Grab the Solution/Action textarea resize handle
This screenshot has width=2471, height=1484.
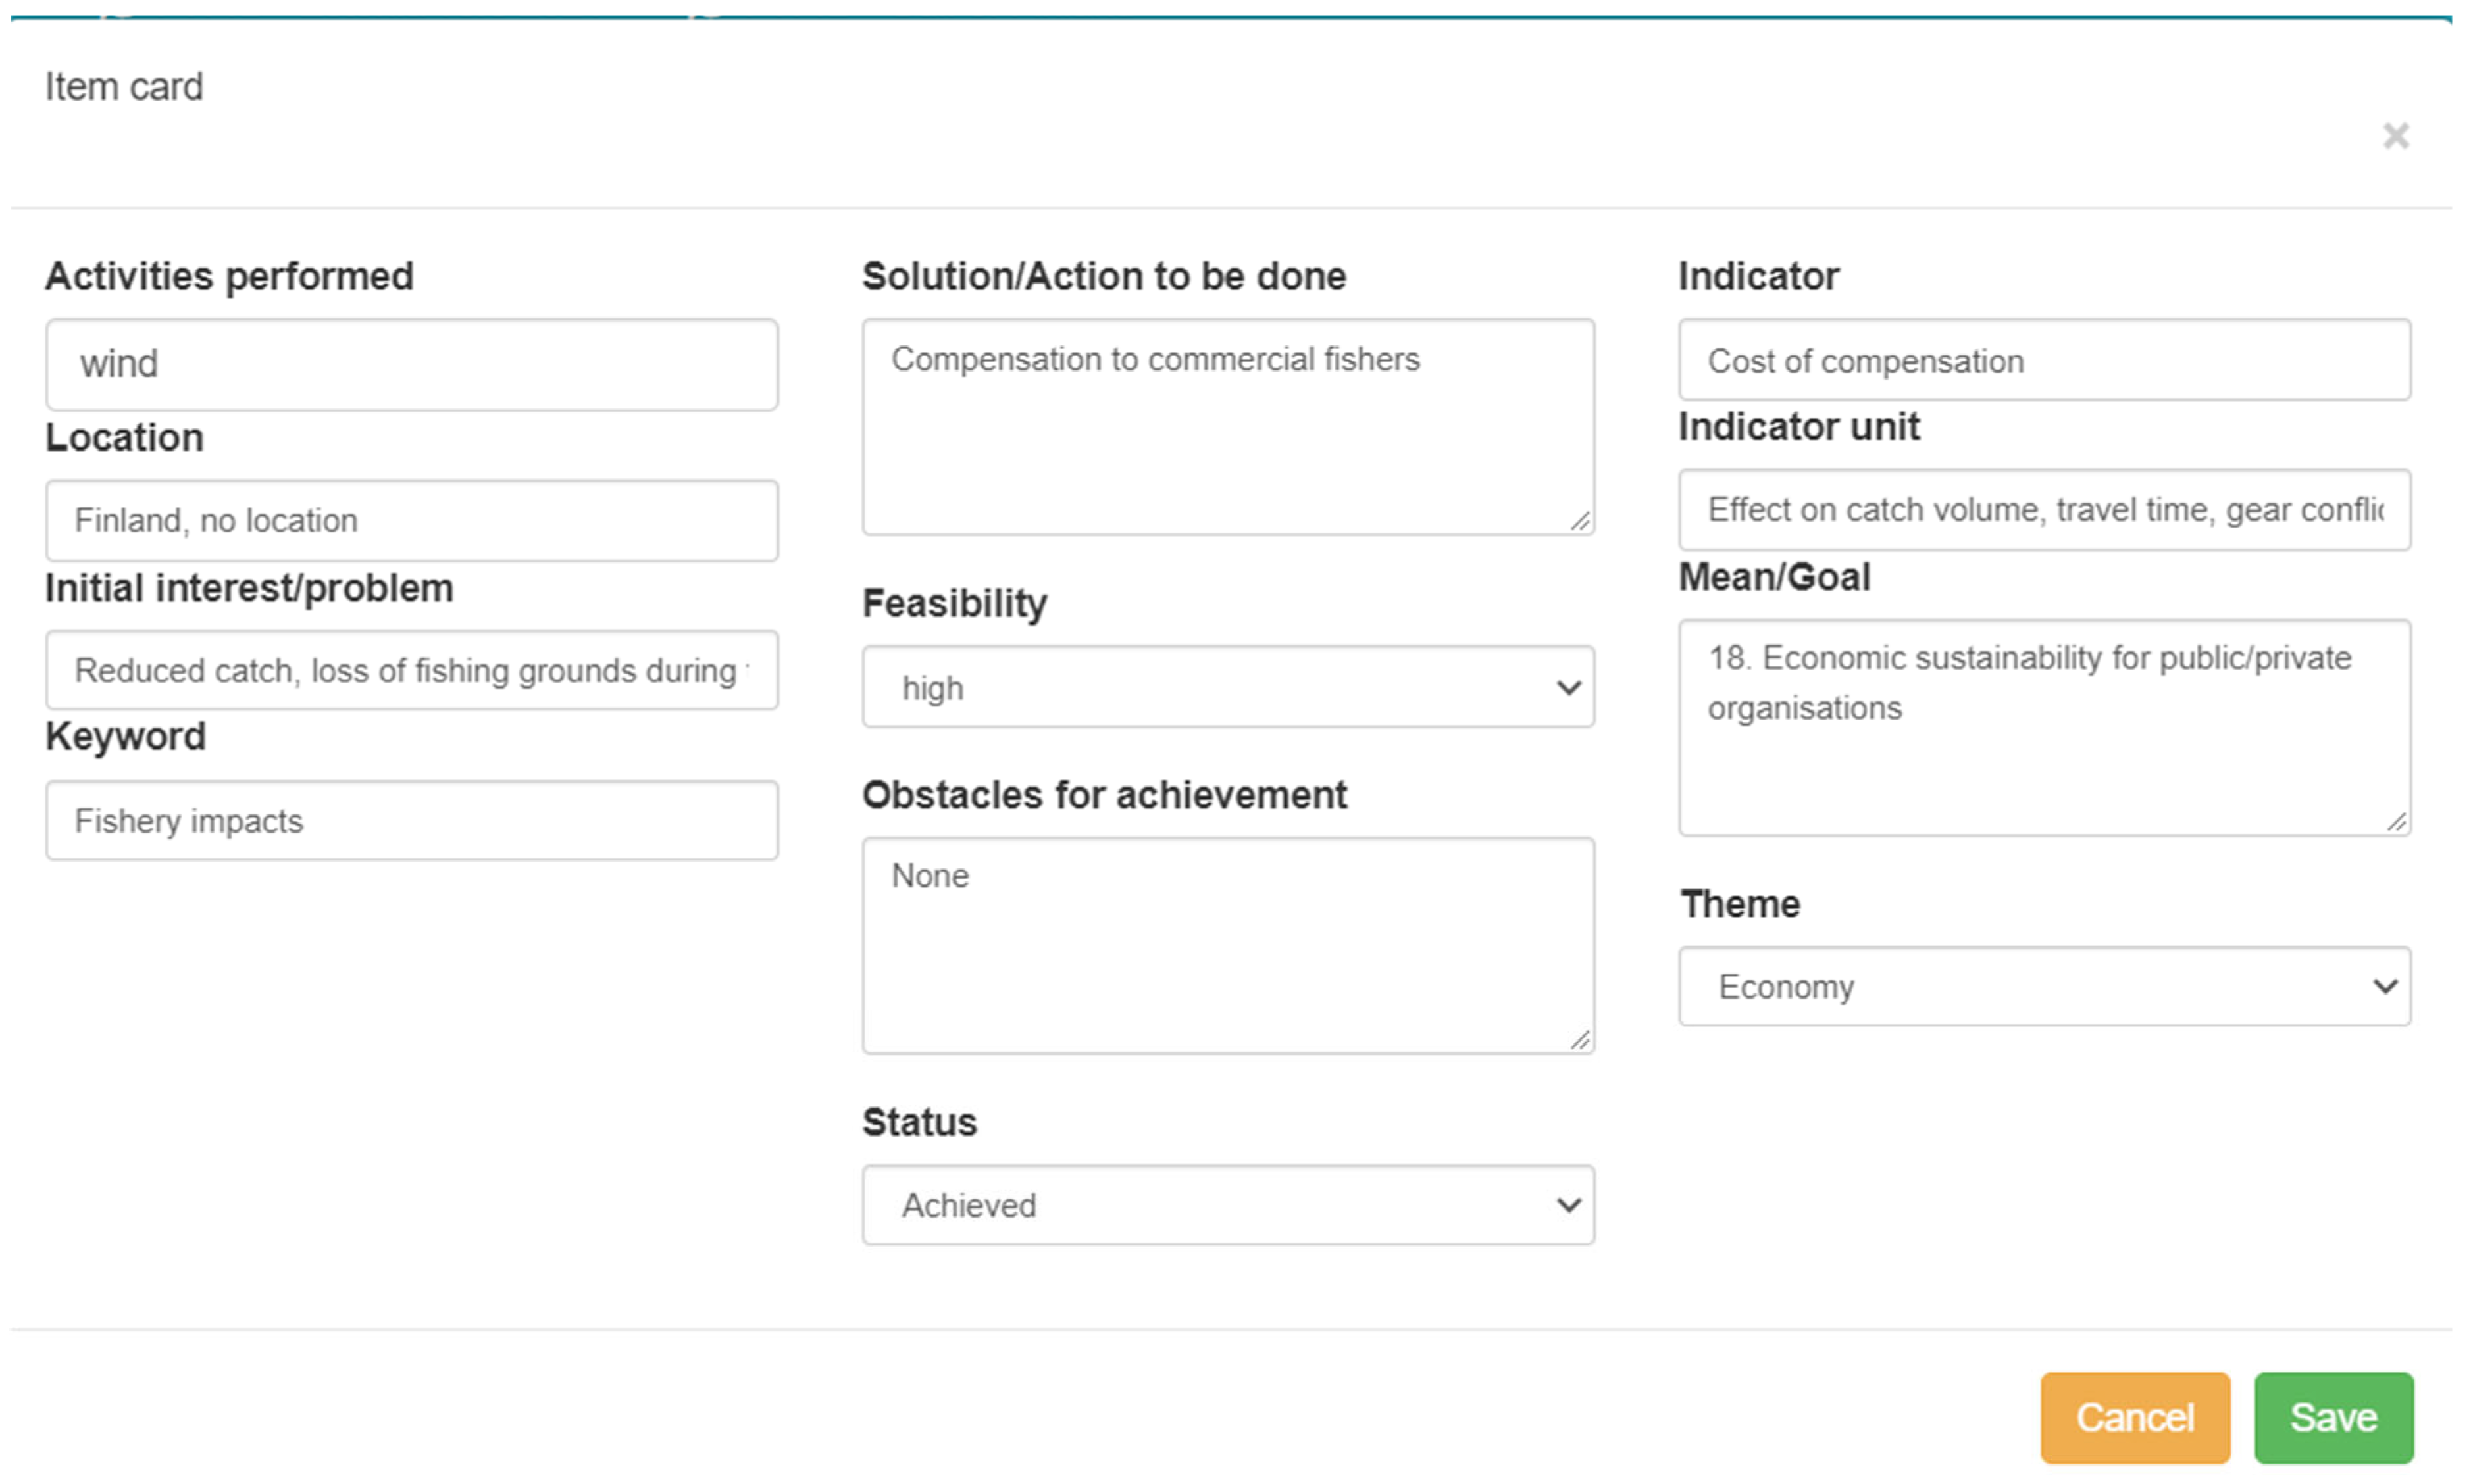coord(1579,521)
